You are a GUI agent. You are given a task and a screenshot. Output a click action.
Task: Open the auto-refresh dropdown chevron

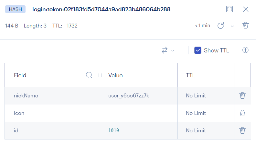click(x=232, y=26)
